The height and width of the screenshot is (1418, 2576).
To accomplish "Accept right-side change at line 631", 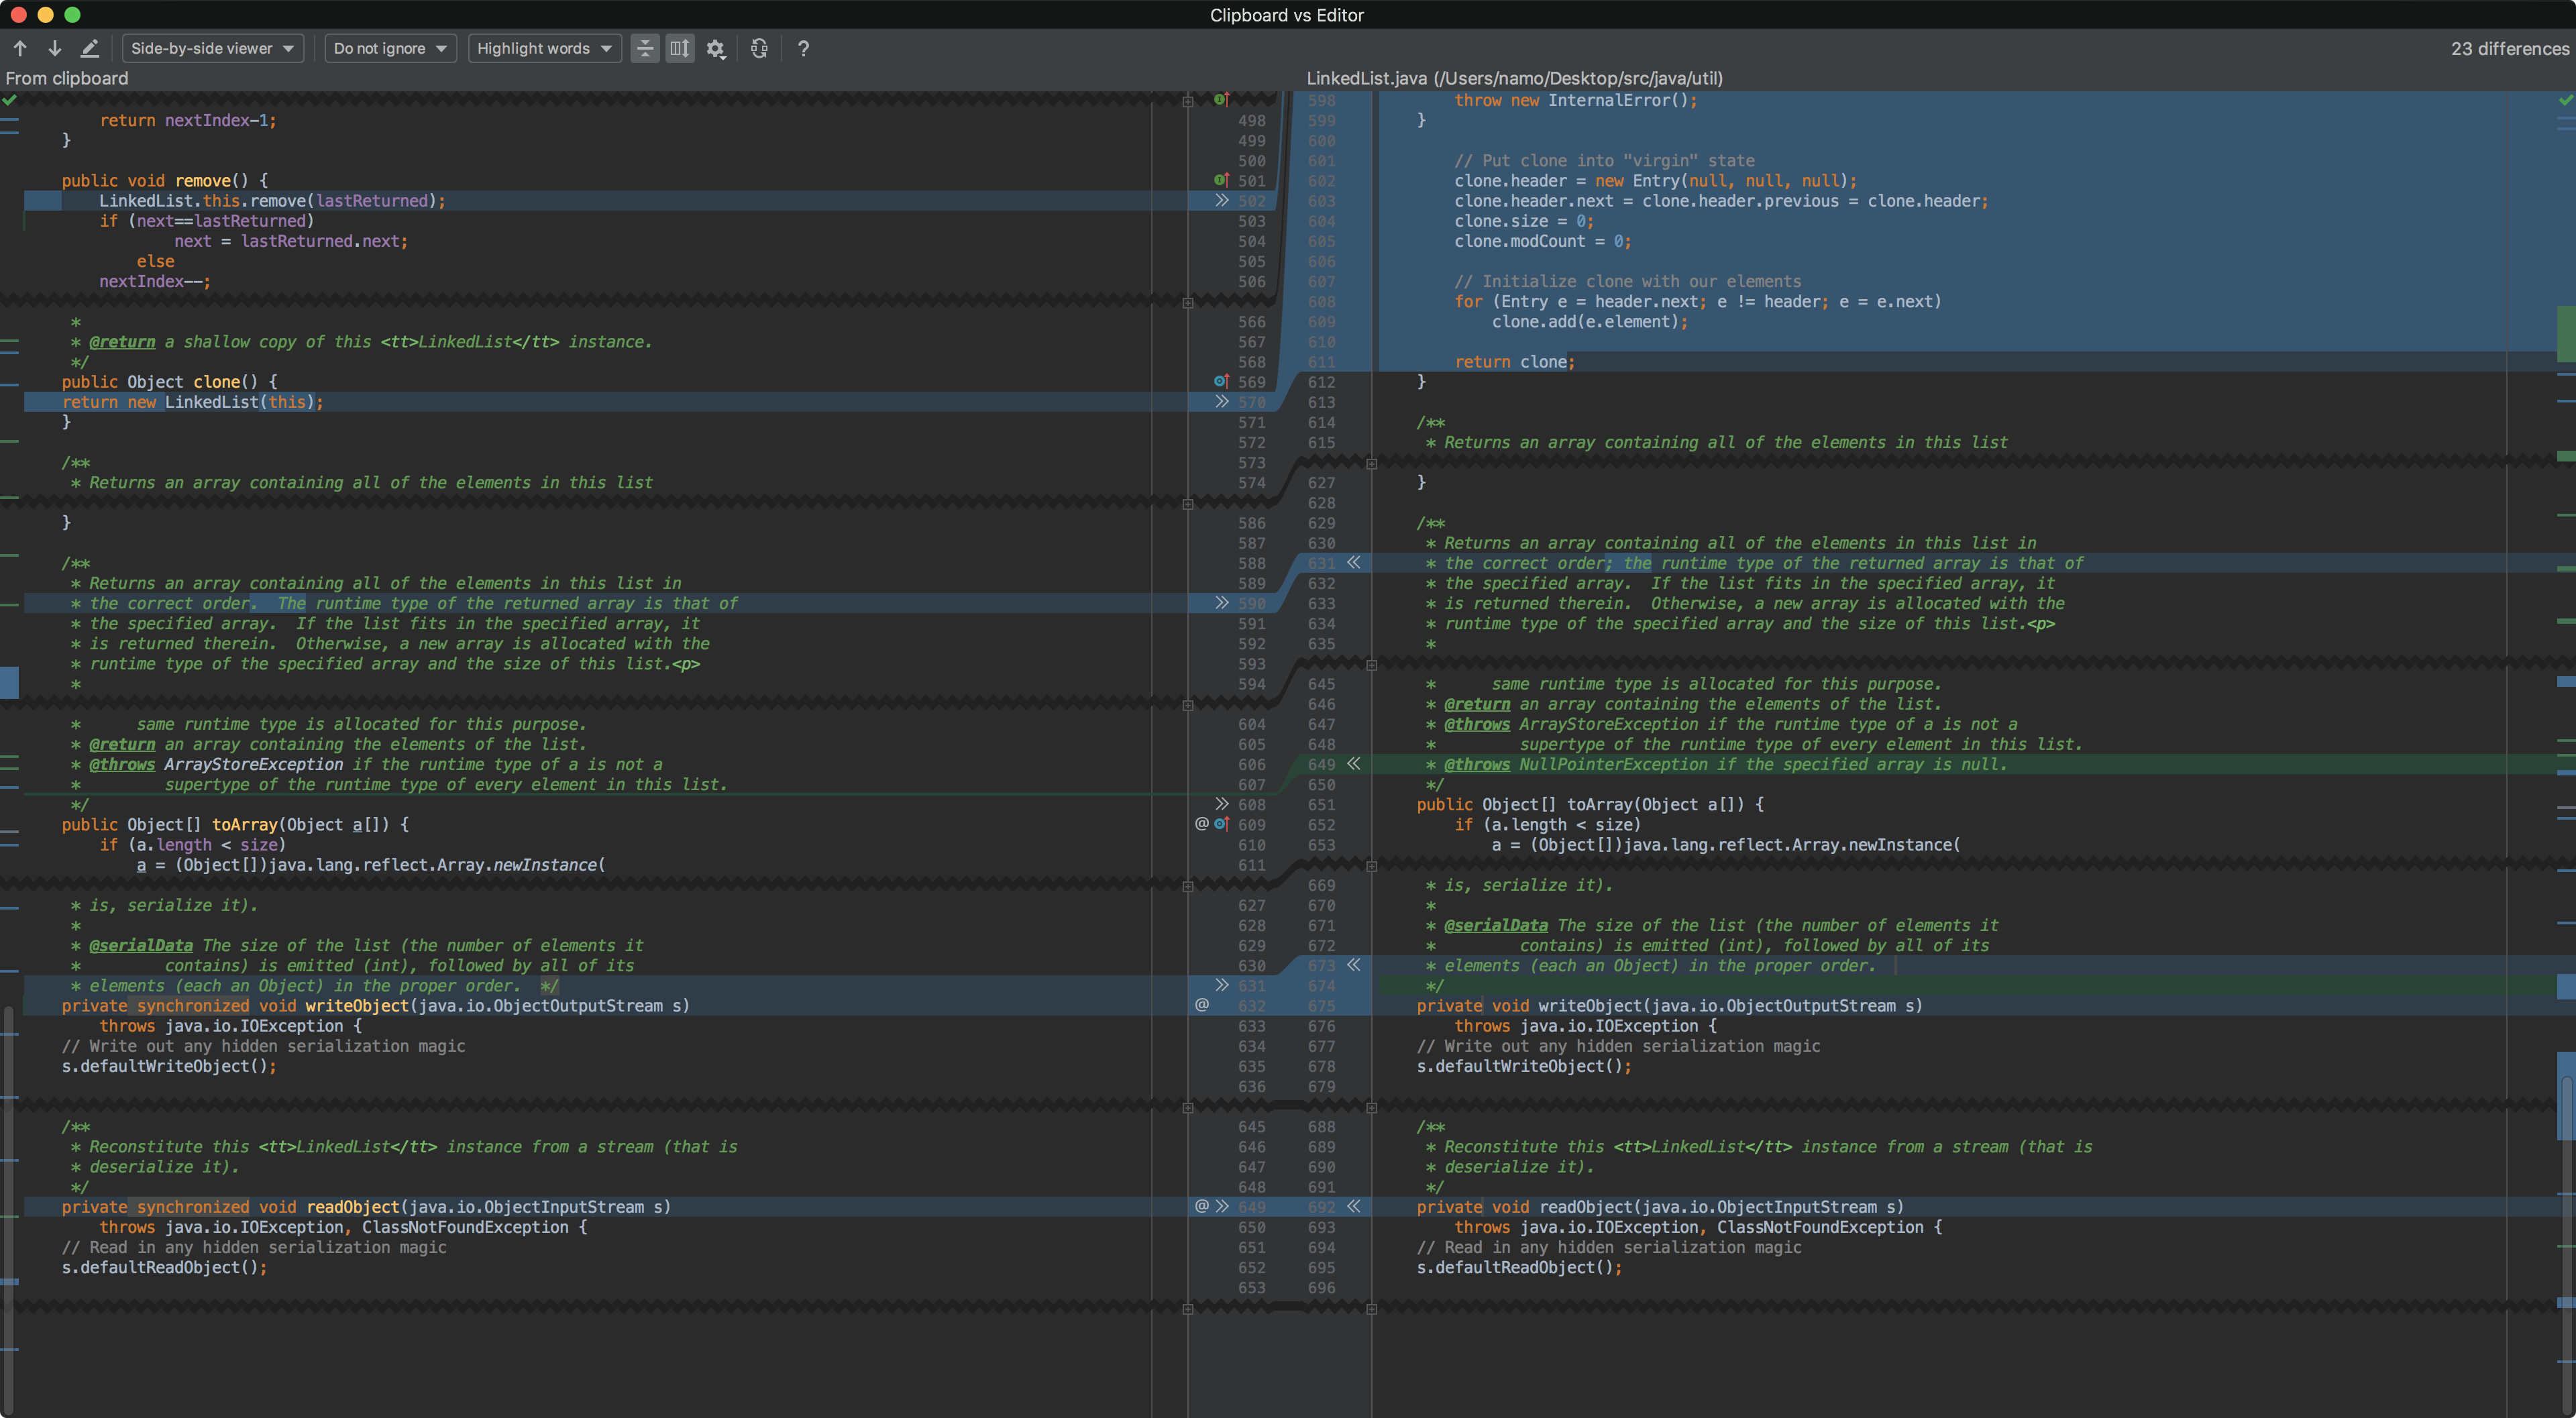I will coord(1353,563).
